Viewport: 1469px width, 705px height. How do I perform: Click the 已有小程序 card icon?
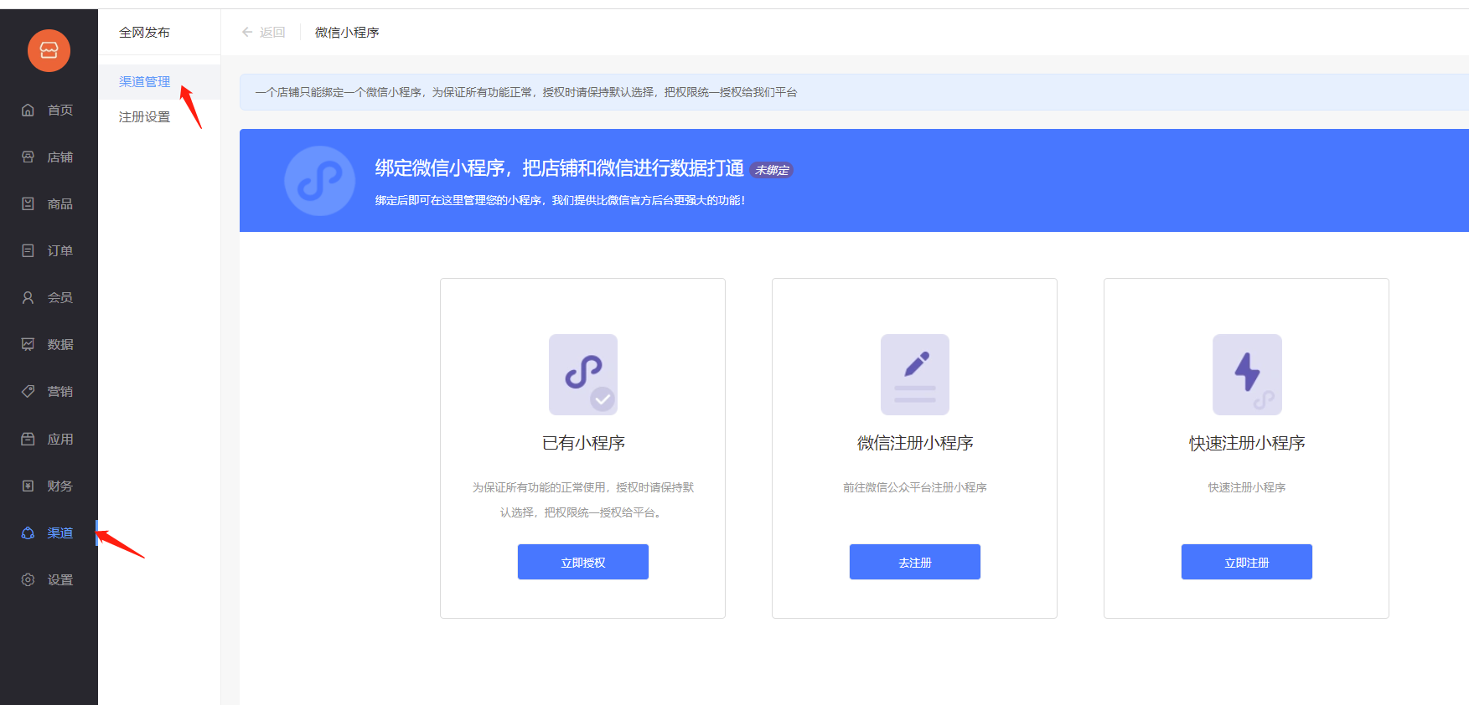tap(583, 374)
